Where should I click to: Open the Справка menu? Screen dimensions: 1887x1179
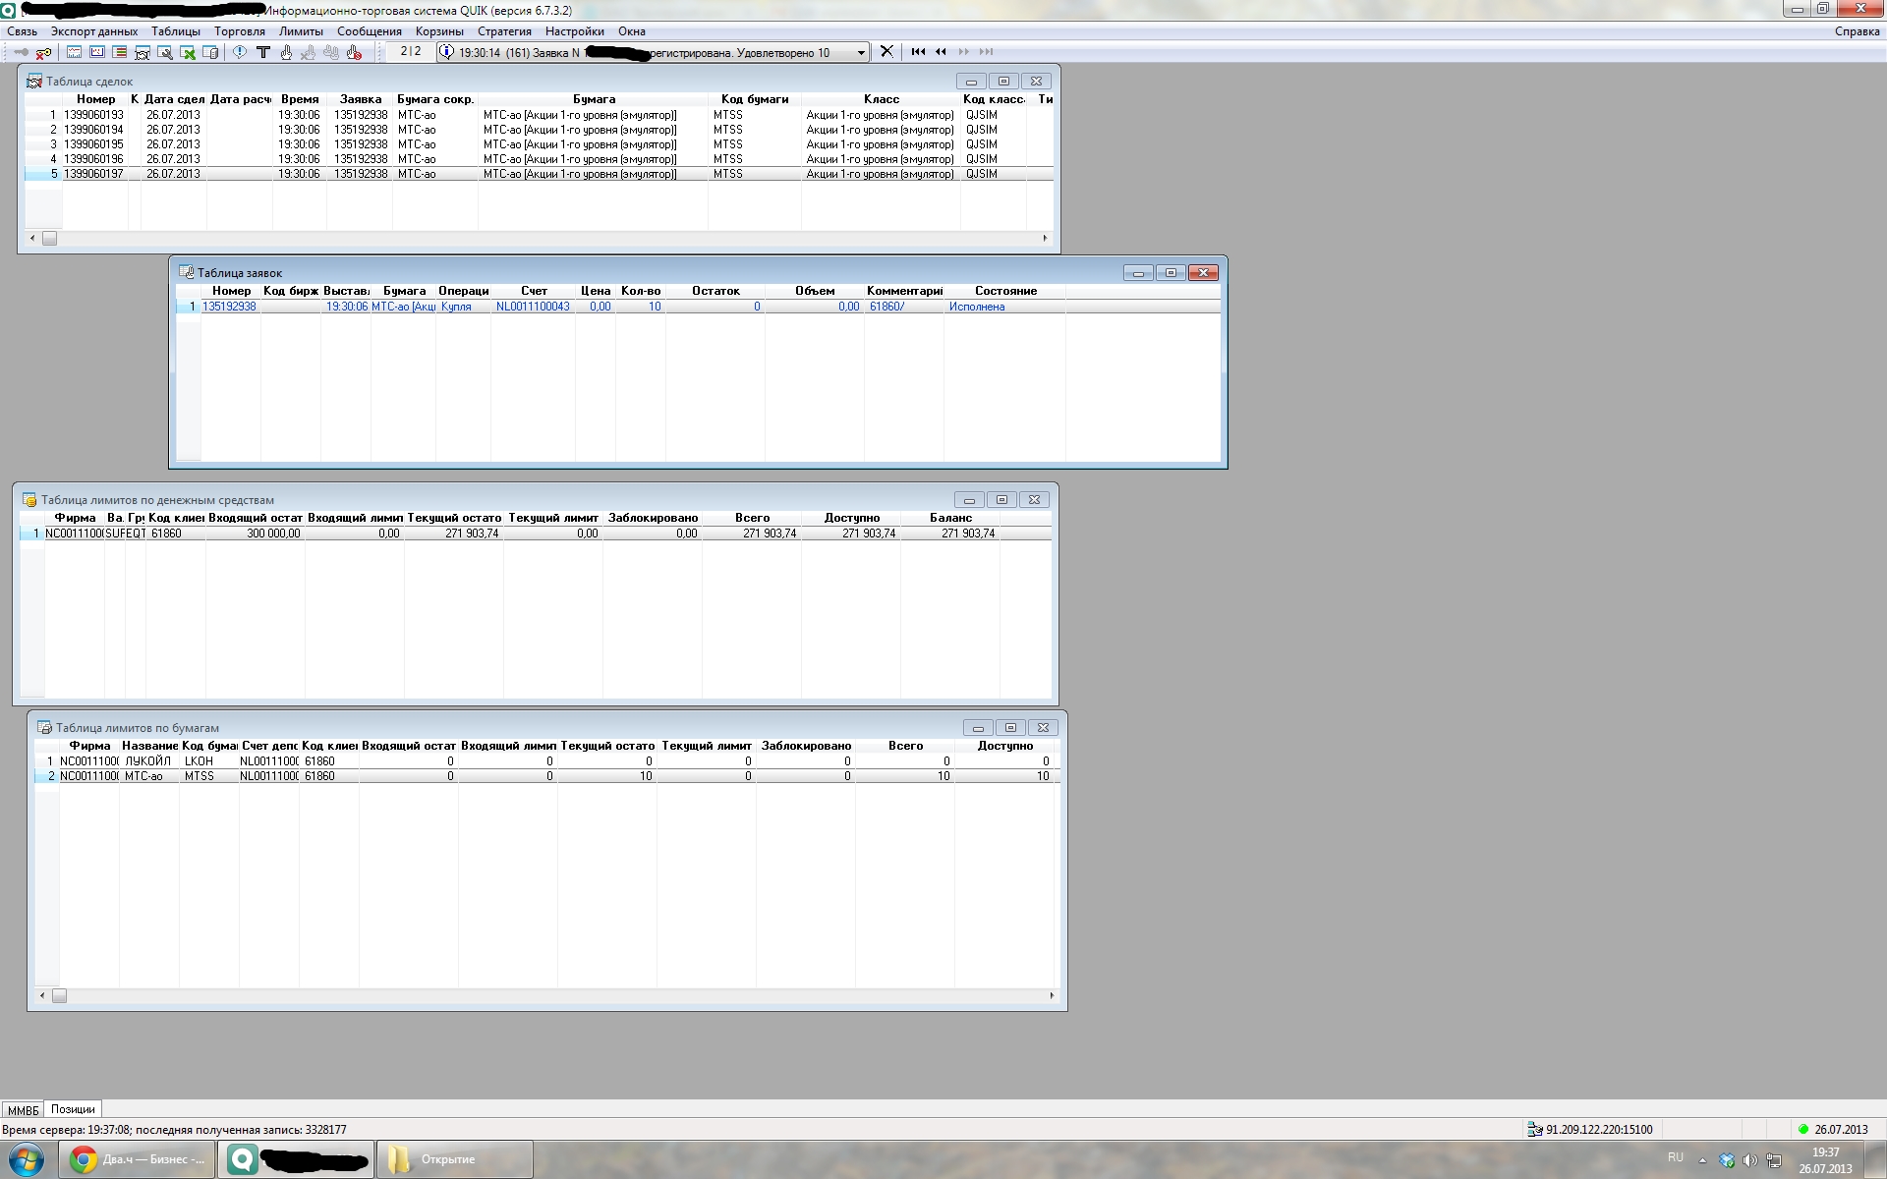(x=1857, y=31)
